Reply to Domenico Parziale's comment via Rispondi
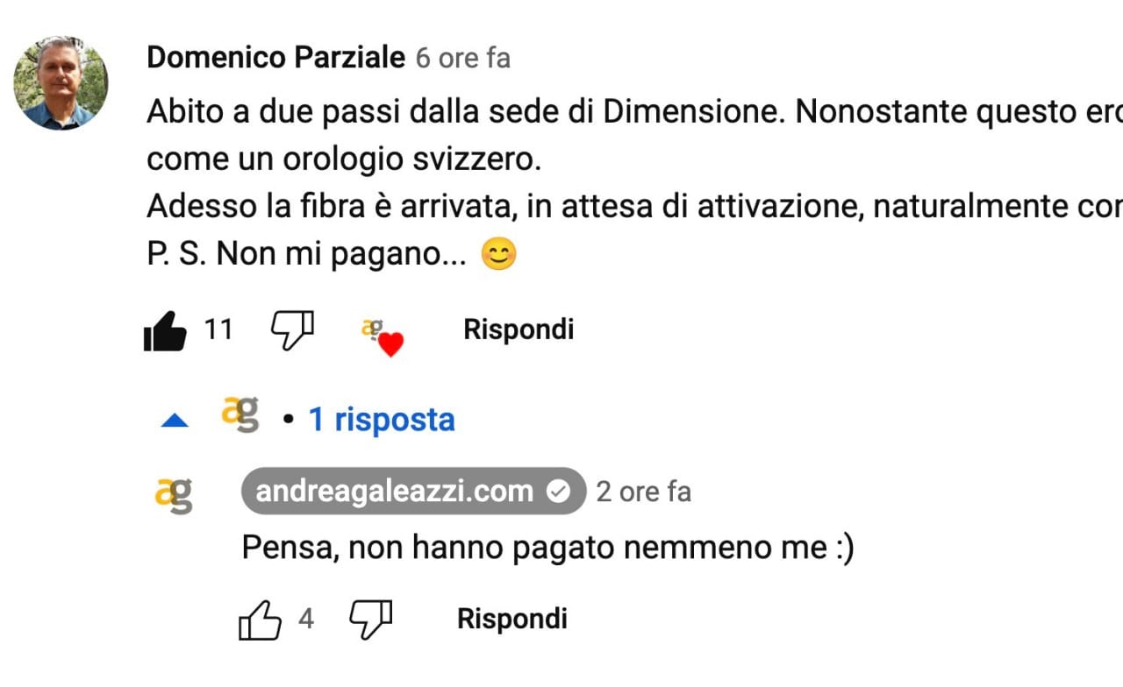The height and width of the screenshot is (687, 1123). click(519, 330)
